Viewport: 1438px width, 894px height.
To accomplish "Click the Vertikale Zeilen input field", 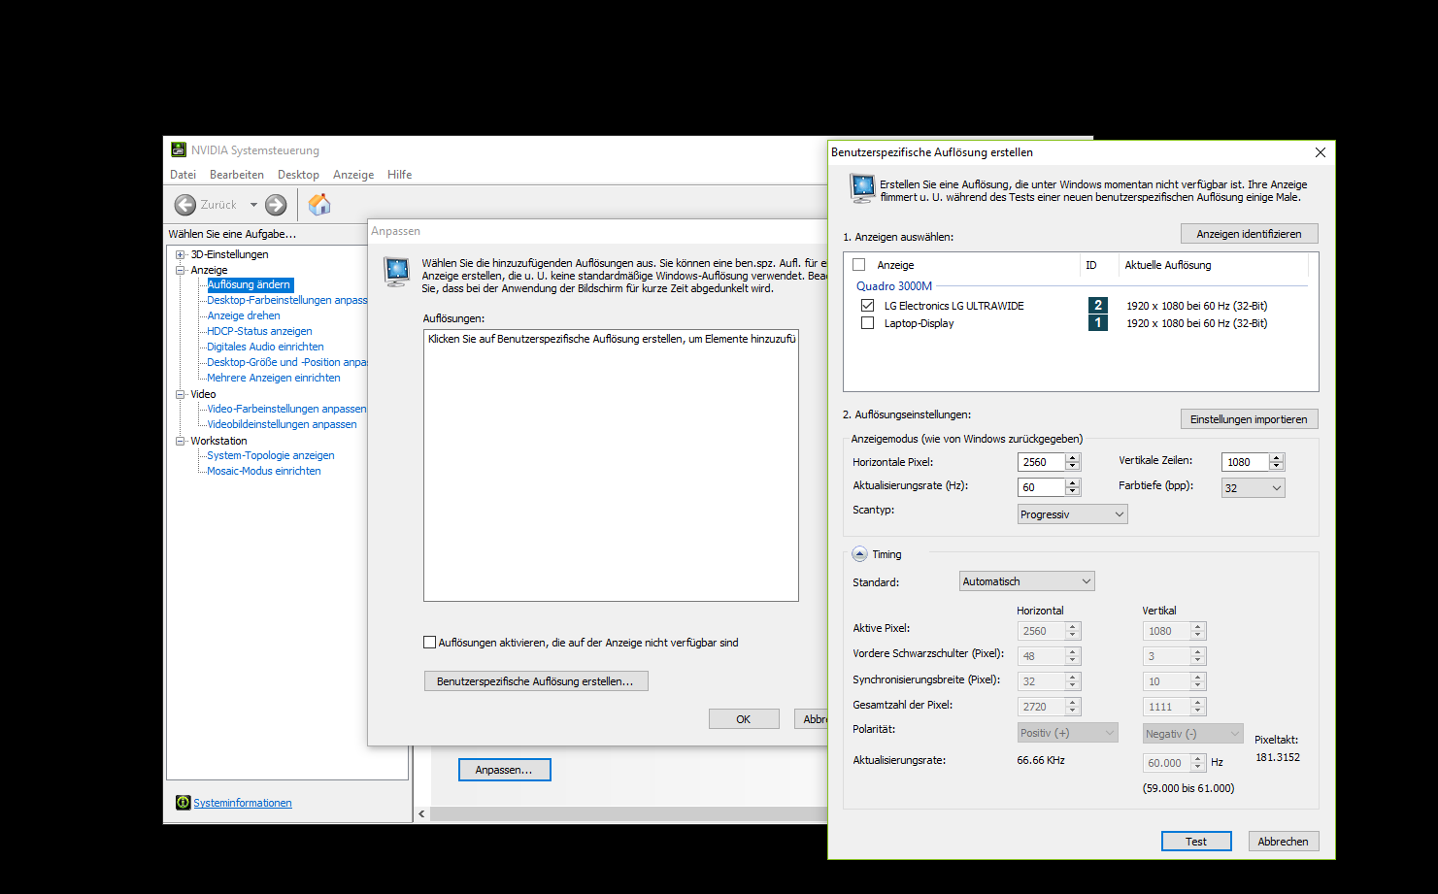I will tap(1245, 462).
